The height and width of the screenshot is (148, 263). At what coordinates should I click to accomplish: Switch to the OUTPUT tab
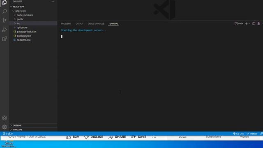79,24
